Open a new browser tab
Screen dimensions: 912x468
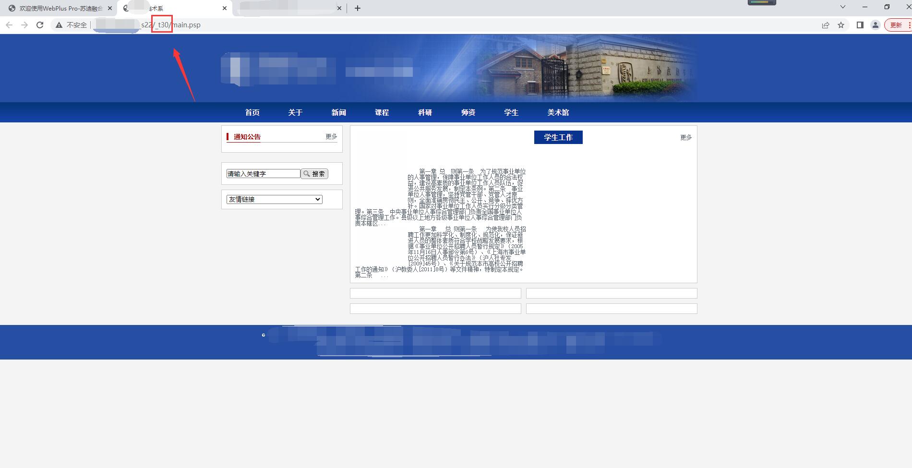(x=358, y=8)
